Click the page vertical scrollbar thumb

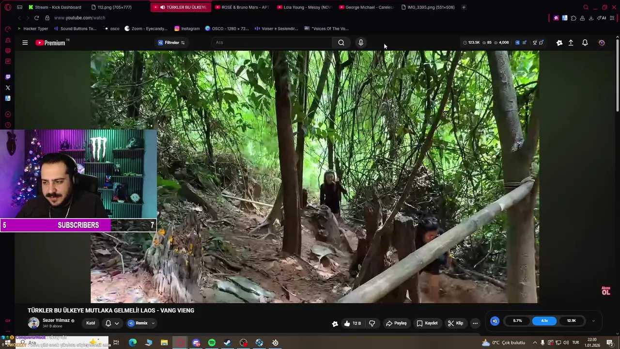(x=618, y=75)
